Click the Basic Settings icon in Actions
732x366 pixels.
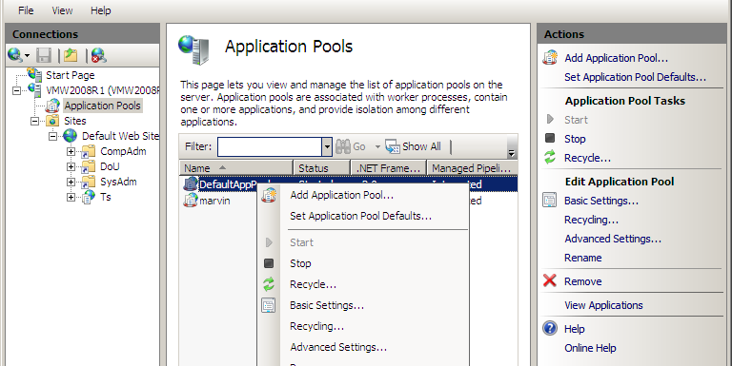click(x=550, y=201)
